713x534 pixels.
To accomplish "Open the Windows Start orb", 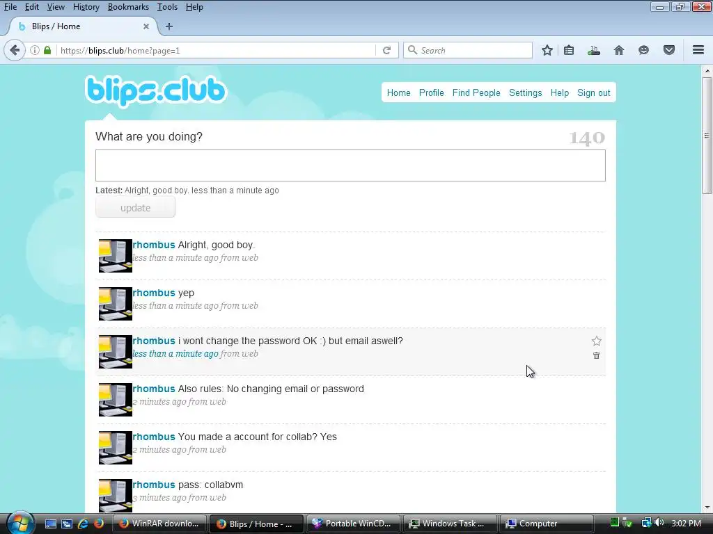I will 21,523.
